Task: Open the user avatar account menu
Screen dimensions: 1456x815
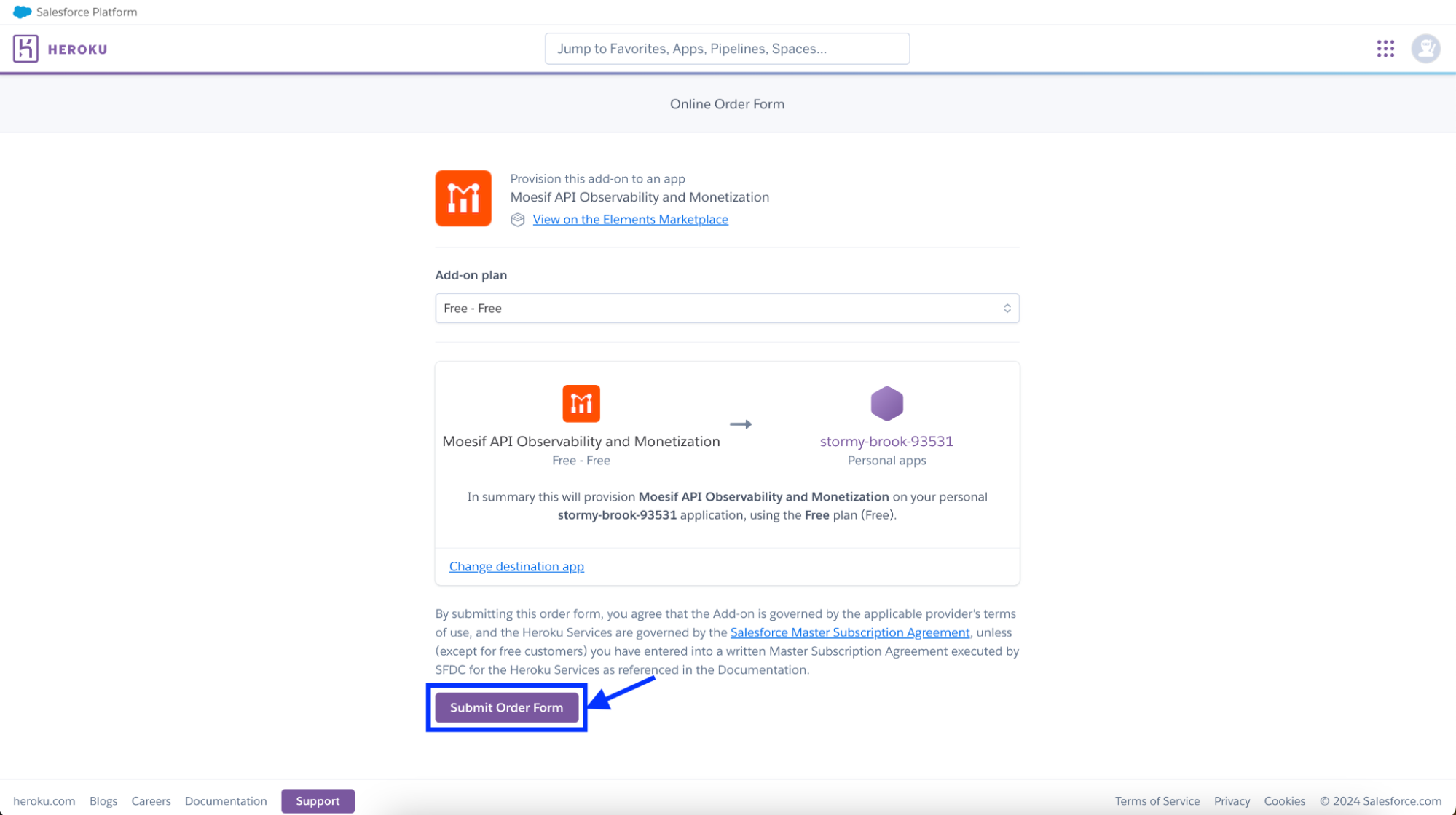Action: point(1425,49)
